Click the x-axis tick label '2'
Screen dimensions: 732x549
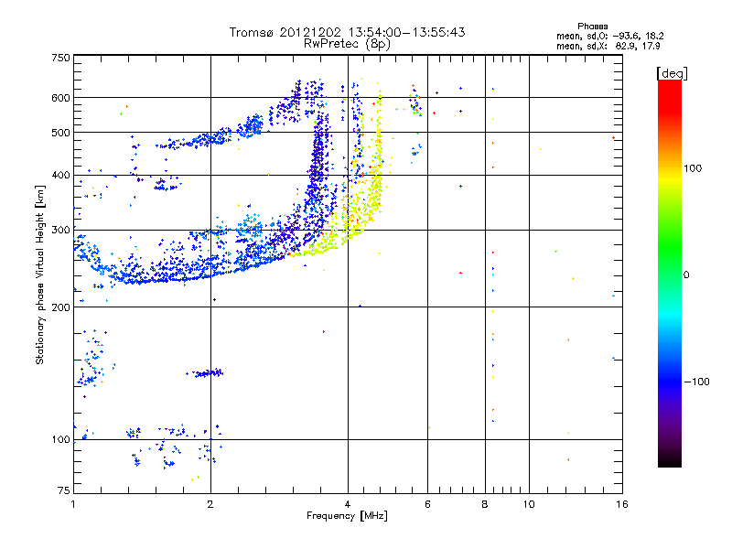click(210, 504)
